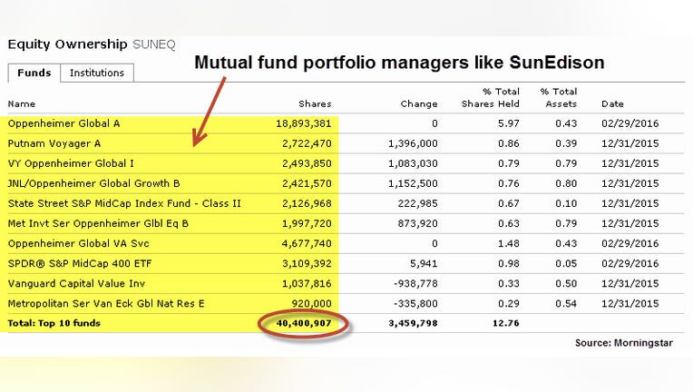The image size is (693, 392).
Task: Select the shares value 2,126,968
Action: [307, 204]
